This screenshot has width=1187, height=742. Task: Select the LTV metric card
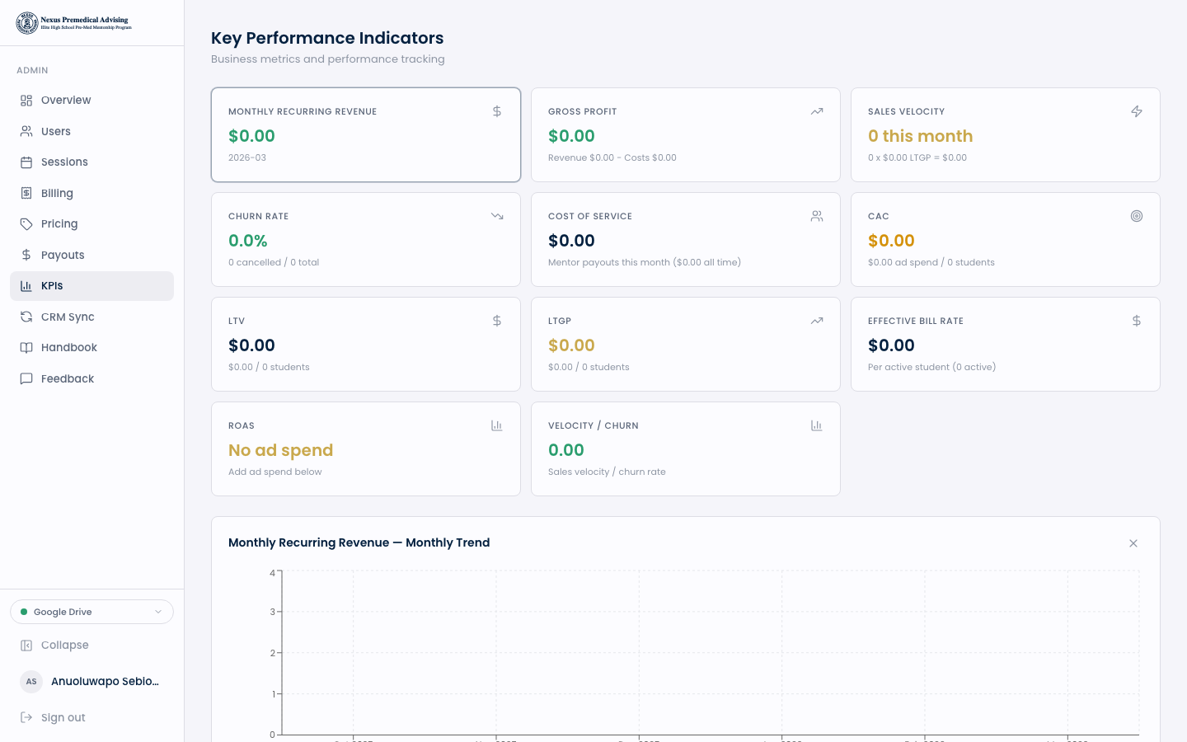(x=365, y=344)
